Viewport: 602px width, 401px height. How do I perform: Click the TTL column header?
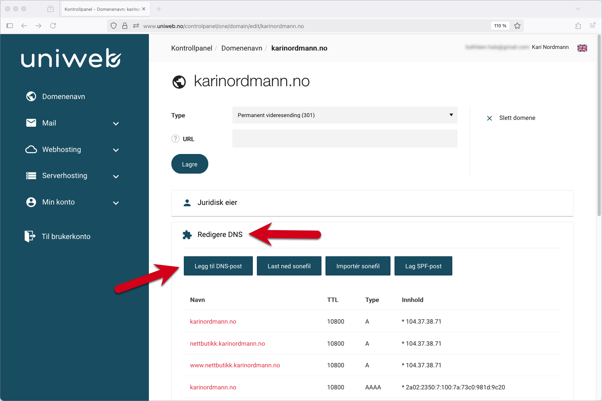333,300
